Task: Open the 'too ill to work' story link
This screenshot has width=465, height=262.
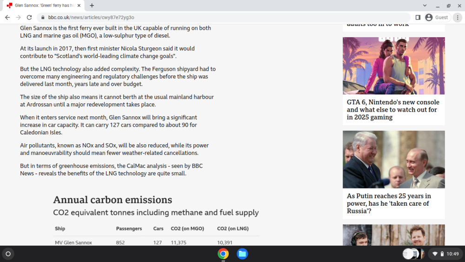Action: click(378, 25)
